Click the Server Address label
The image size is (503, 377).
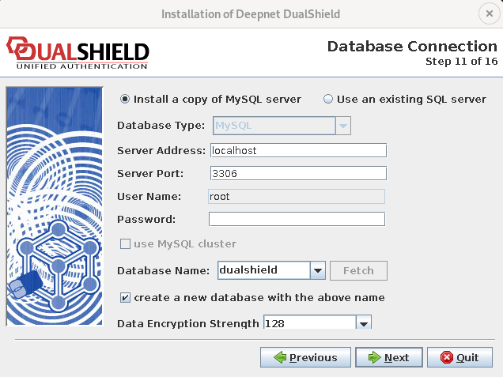coord(161,151)
